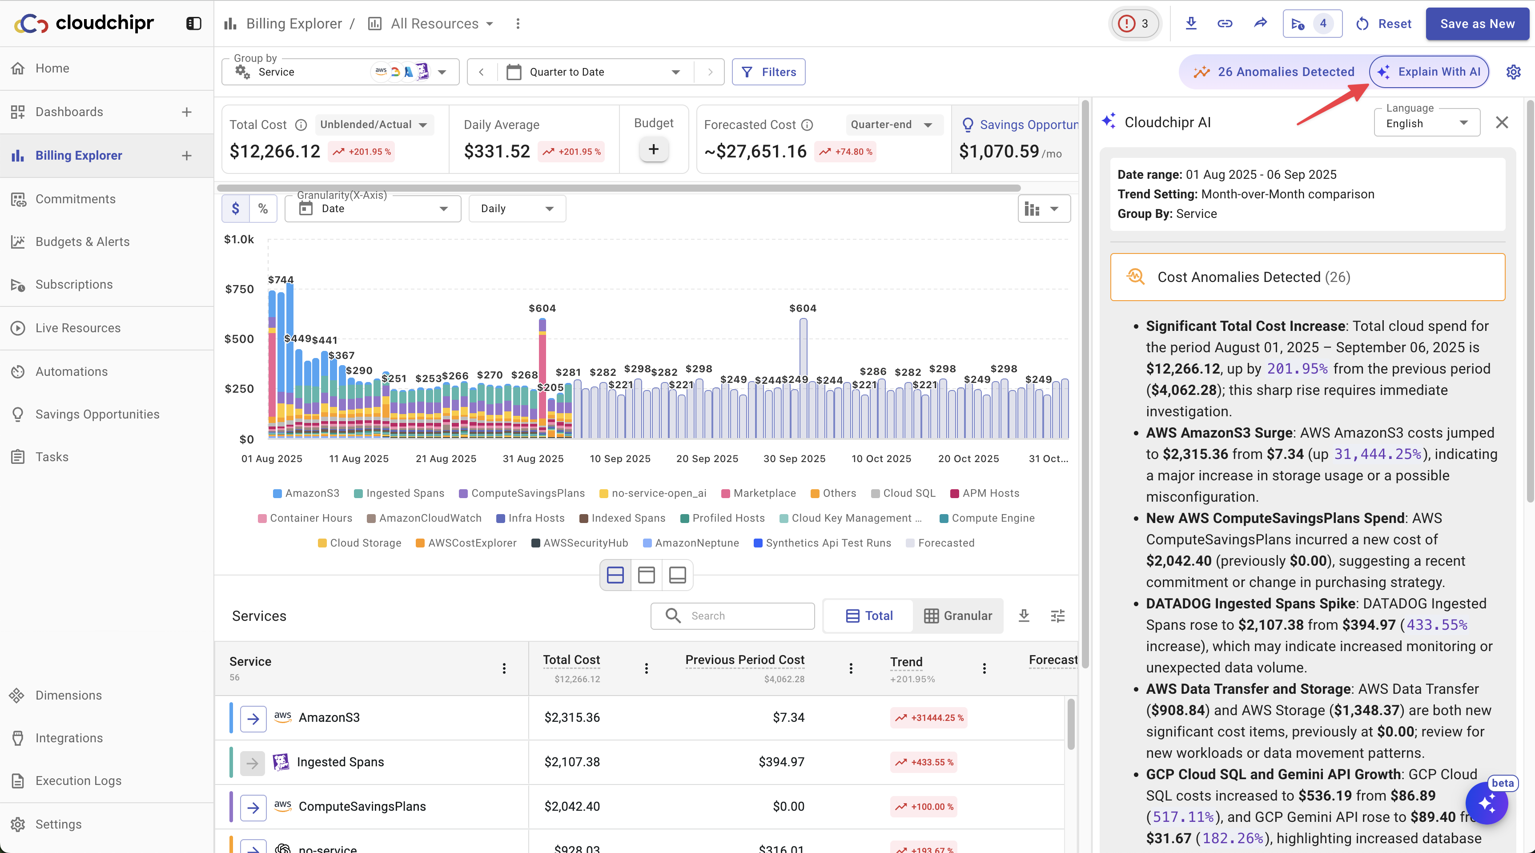Image resolution: width=1535 pixels, height=853 pixels.
Task: Open the floating AI assistant beta button
Action: 1487,804
